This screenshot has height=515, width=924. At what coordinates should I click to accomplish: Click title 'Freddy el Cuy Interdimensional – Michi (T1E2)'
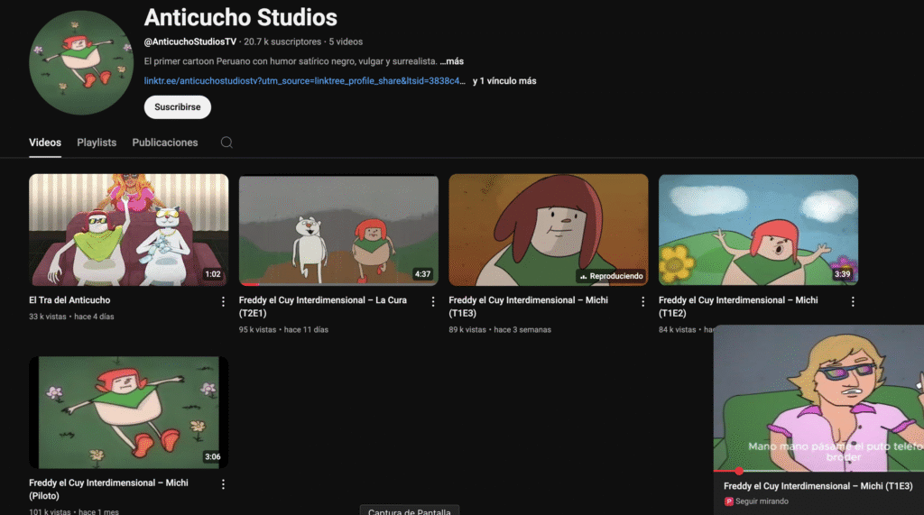click(738, 307)
